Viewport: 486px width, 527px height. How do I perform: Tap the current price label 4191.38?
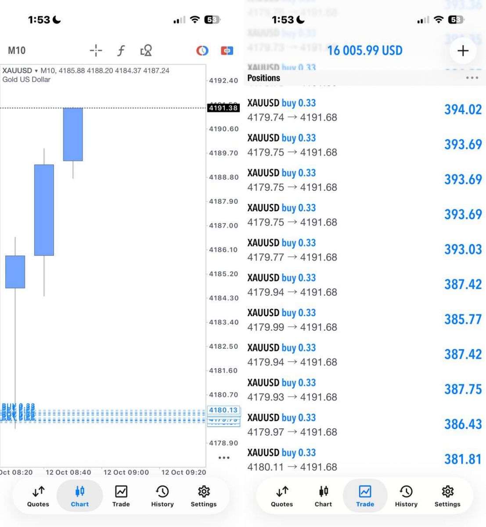tap(223, 108)
